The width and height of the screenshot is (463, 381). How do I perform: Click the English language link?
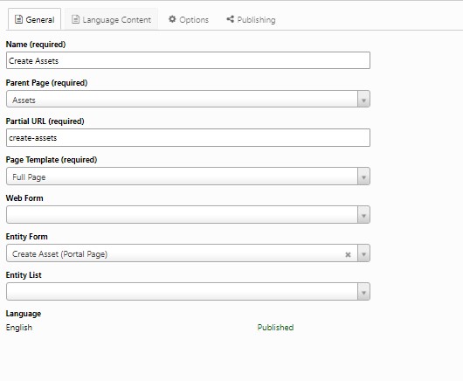click(x=19, y=328)
